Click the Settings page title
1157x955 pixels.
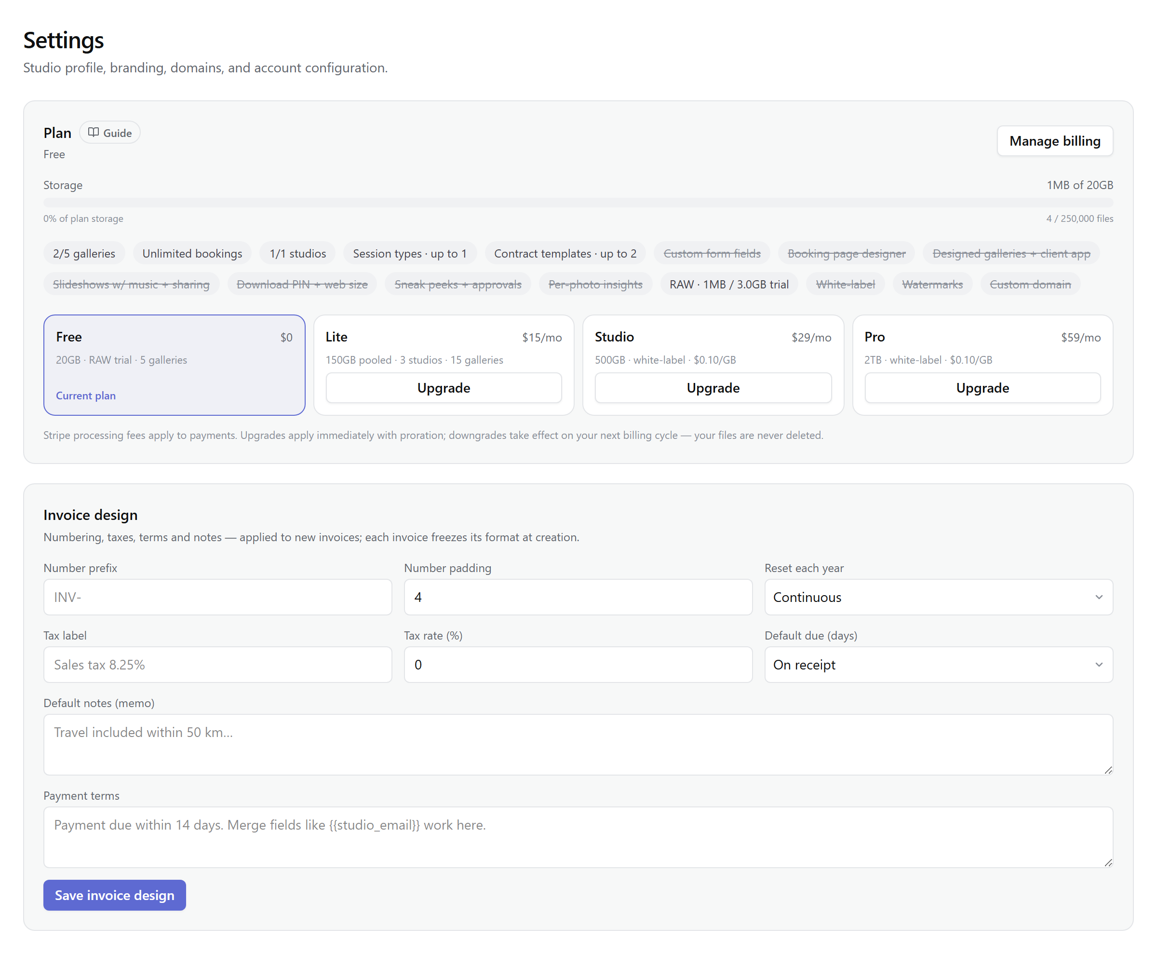pos(63,40)
